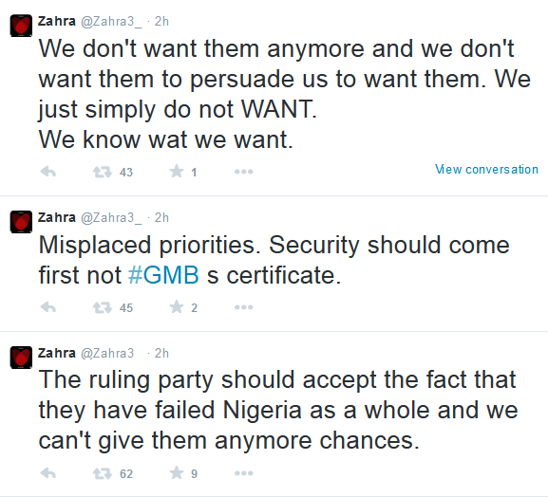This screenshot has width=548, height=497.
Task: Reply to the 'ruling party' tweet
Action: tap(48, 473)
